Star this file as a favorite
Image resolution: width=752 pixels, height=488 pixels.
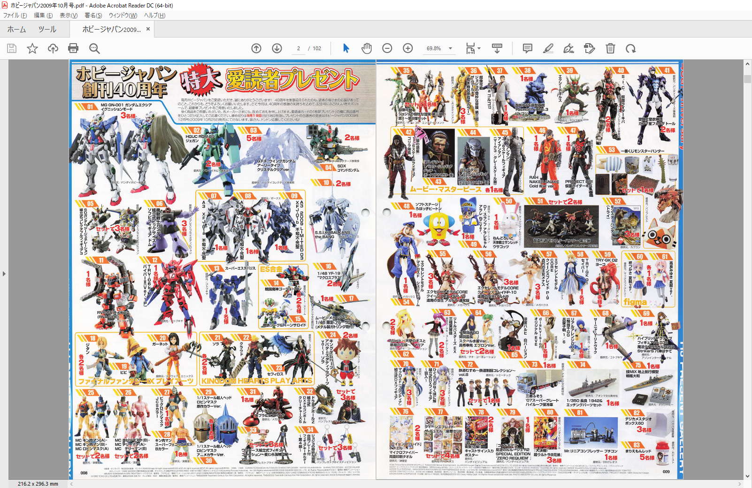tap(32, 48)
